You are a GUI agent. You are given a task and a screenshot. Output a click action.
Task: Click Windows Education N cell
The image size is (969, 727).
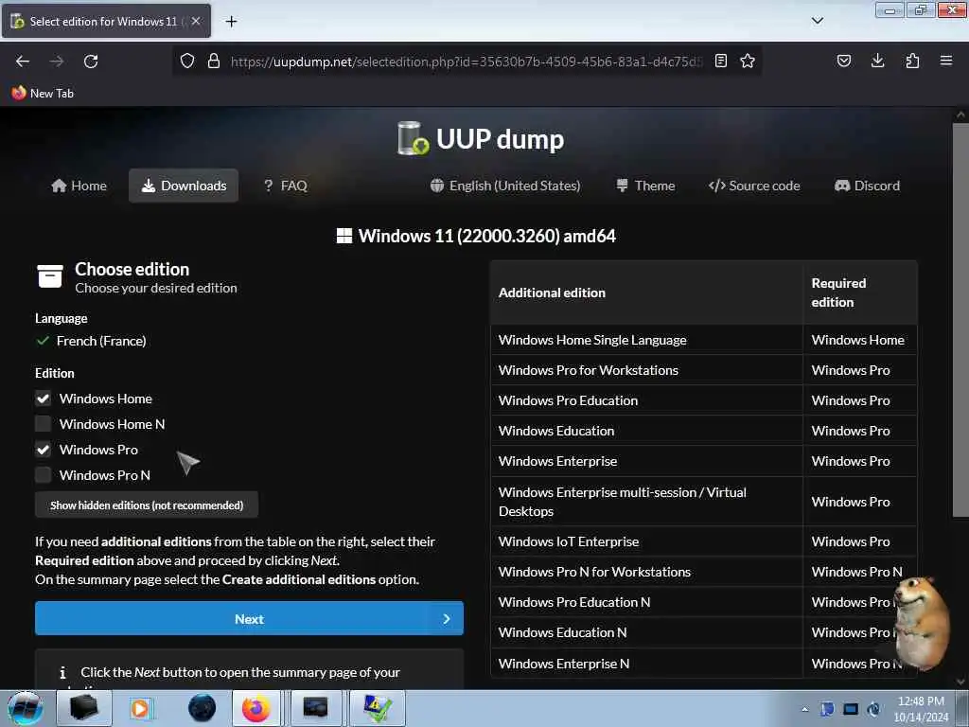646,632
